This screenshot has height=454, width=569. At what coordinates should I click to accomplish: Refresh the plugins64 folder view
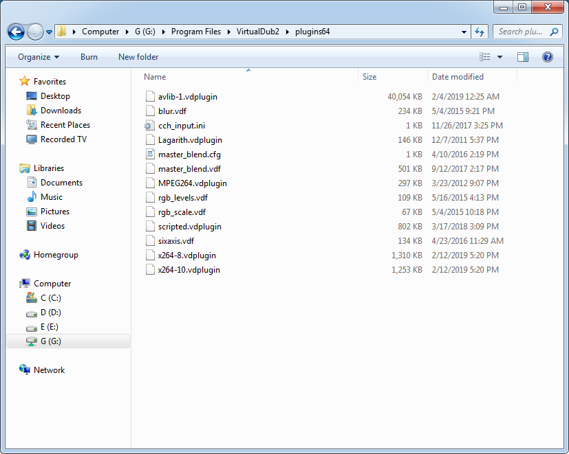(x=480, y=32)
